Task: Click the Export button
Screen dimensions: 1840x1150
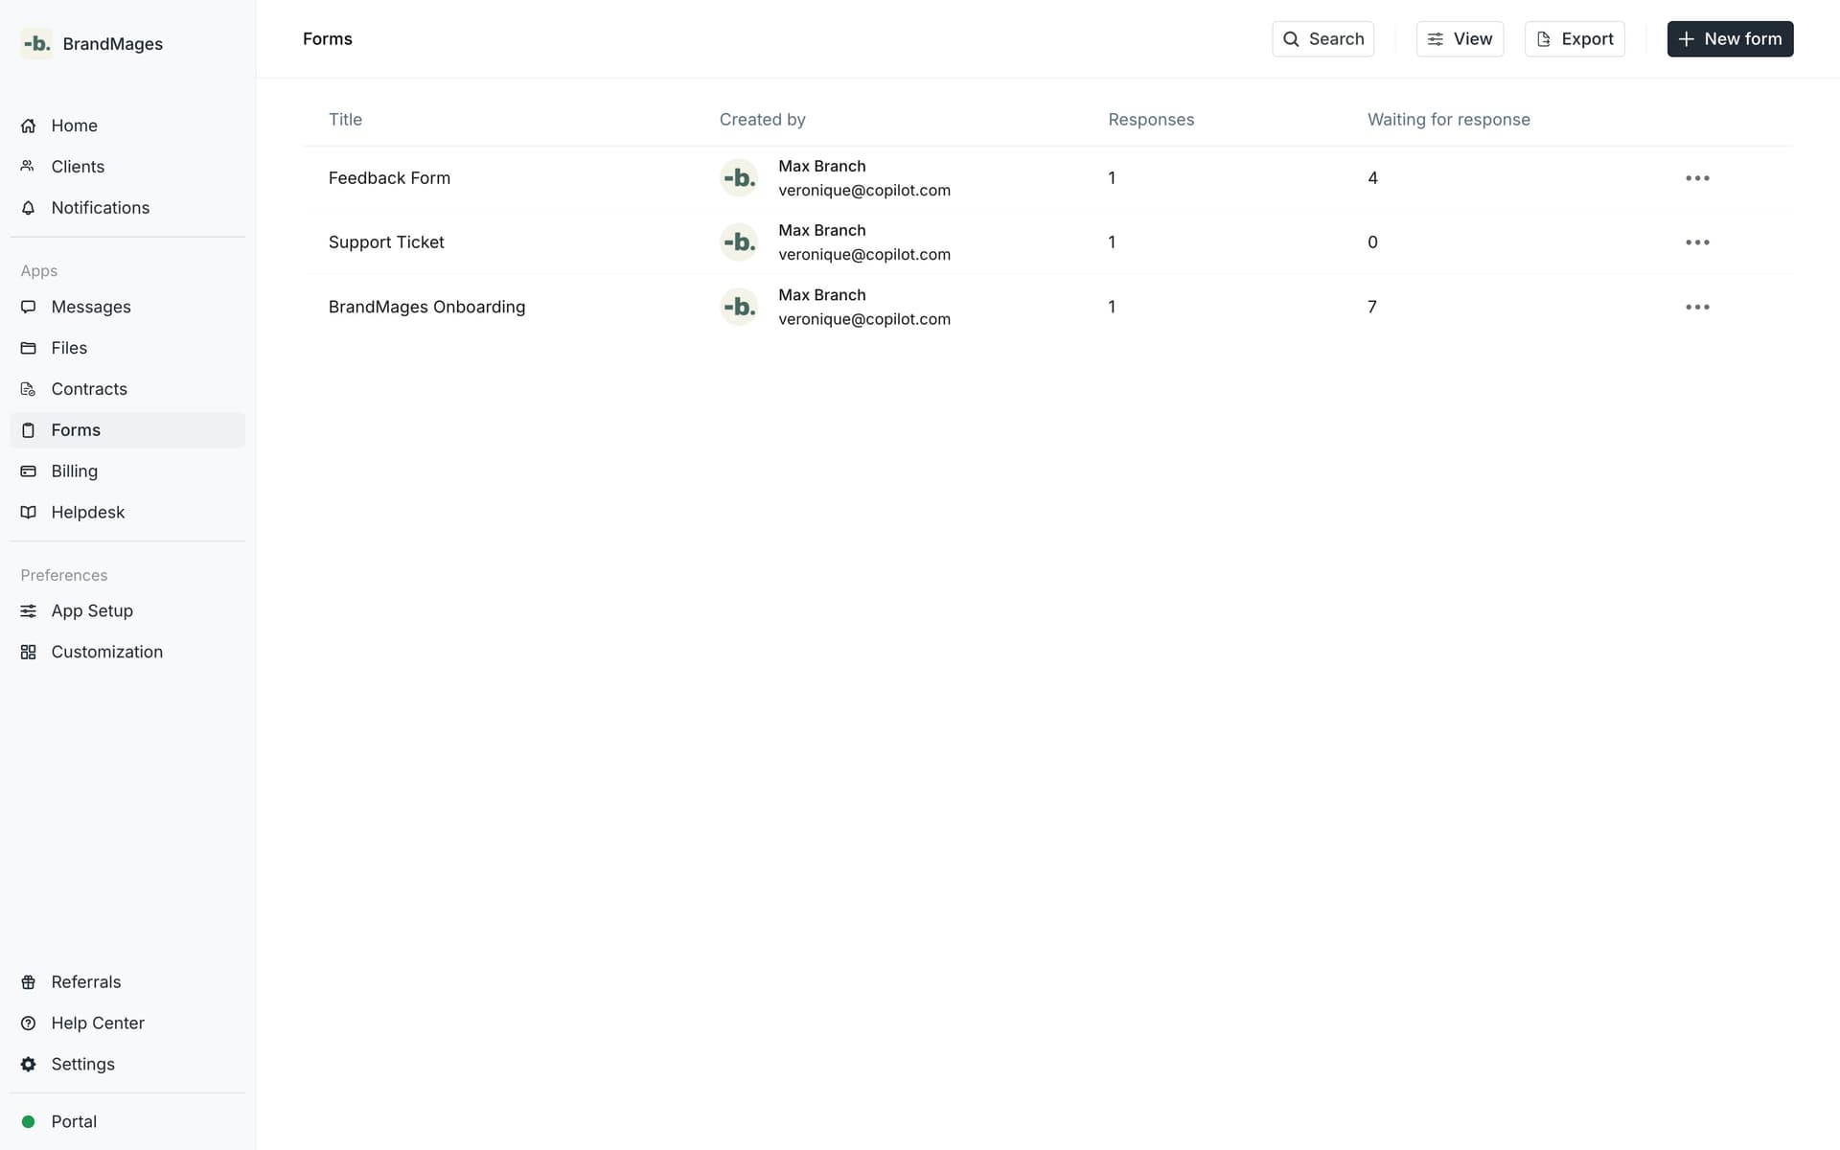Action: pos(1575,39)
